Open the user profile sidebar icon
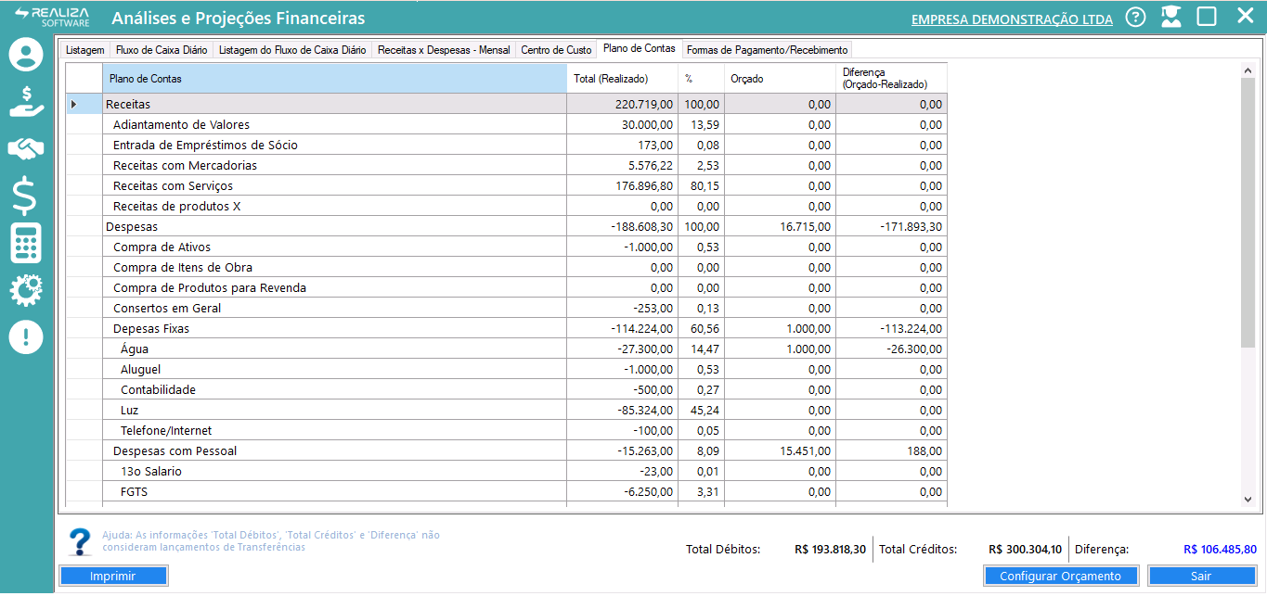 26,55
